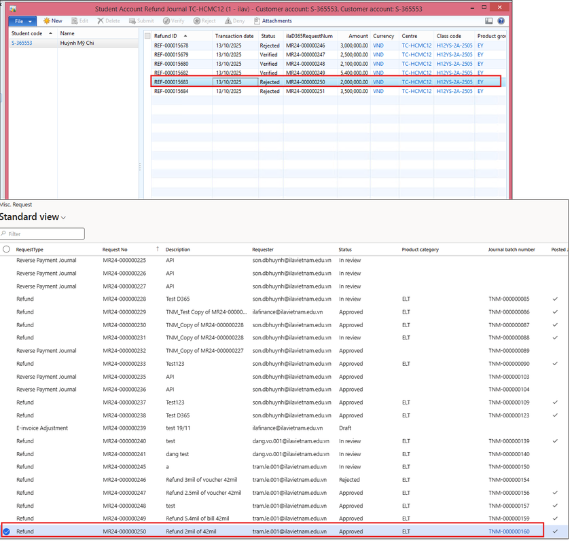Toggle the select-all circle in Misc. Request list
The image size is (574, 543).
click(6, 249)
